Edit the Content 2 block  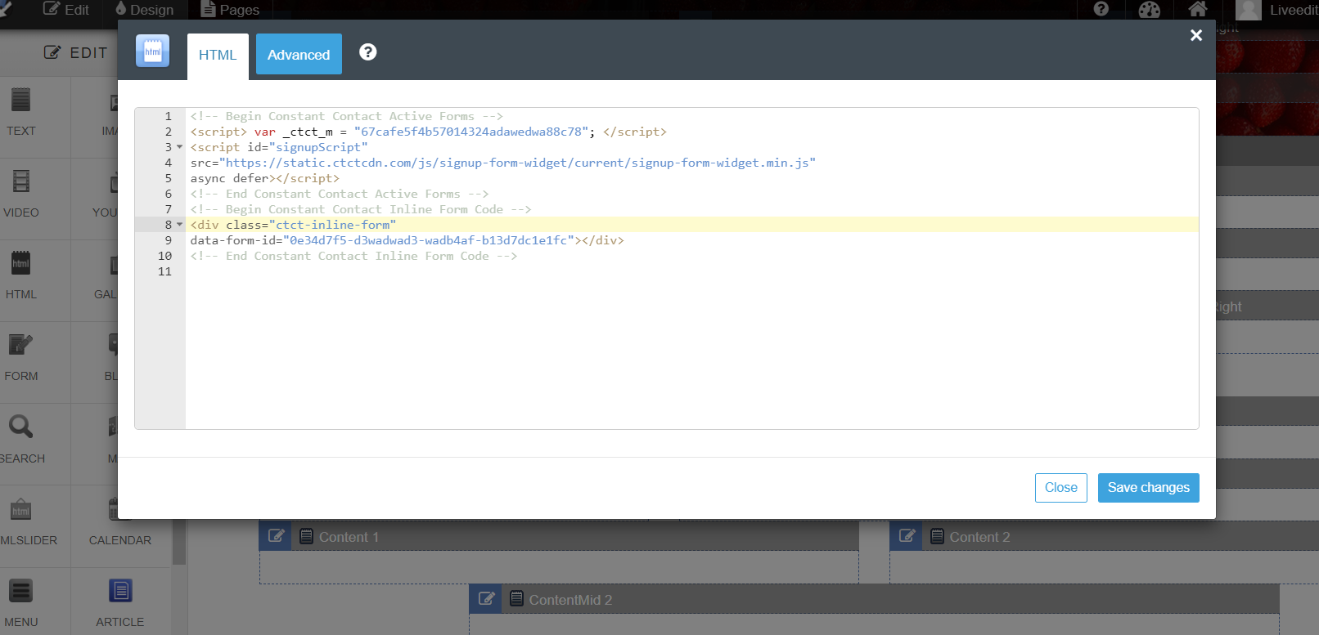coord(907,536)
